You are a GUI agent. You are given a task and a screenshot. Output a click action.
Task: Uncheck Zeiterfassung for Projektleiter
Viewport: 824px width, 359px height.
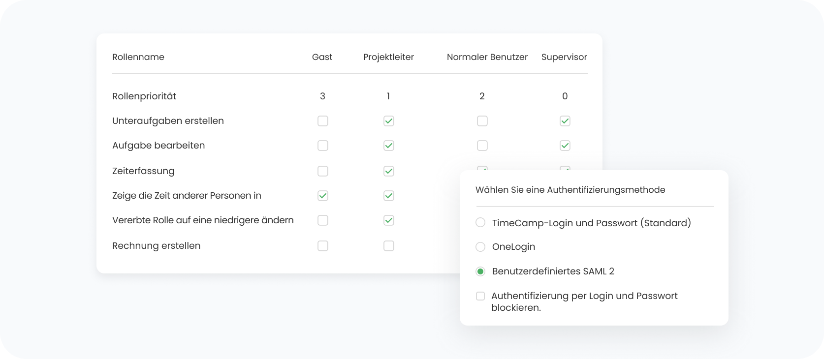(x=388, y=171)
